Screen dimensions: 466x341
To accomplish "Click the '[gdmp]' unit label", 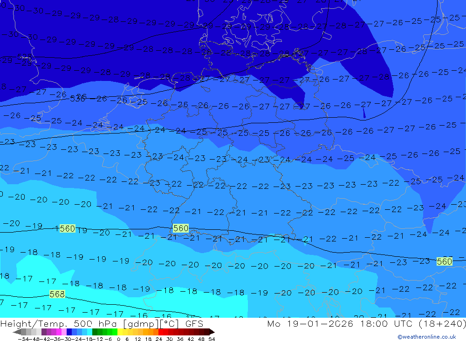I will (141, 324).
